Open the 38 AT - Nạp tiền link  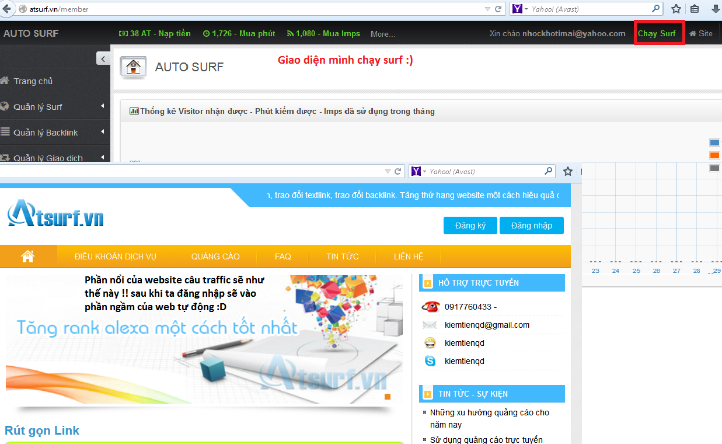point(155,33)
